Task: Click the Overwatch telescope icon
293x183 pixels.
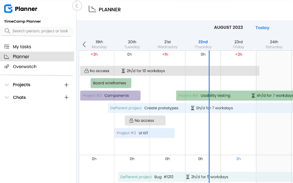Action: [6, 67]
